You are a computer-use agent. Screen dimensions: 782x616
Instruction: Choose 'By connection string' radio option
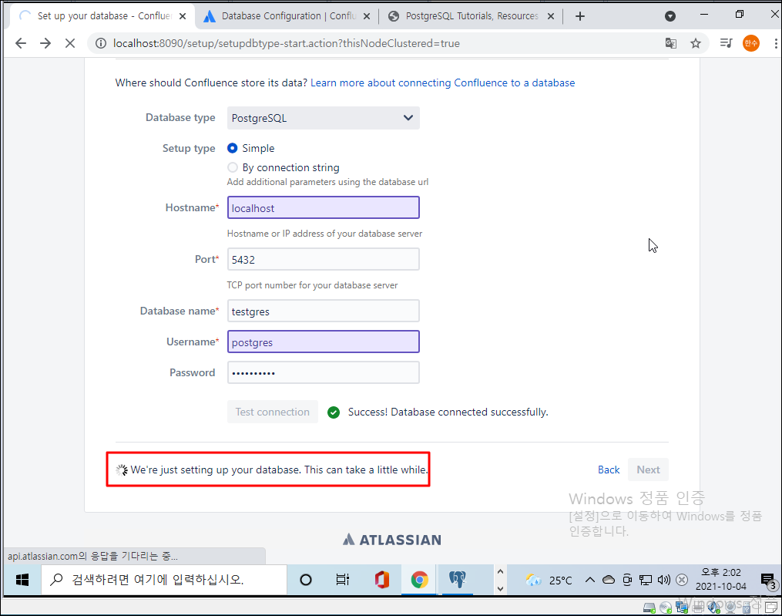tap(233, 167)
